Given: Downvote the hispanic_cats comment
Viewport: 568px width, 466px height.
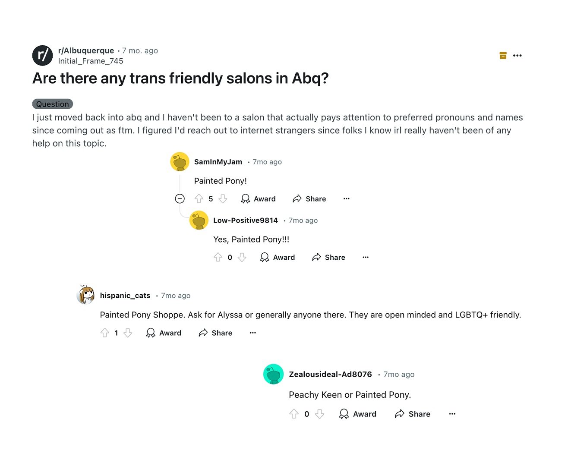Looking at the screenshot, I should click(128, 333).
